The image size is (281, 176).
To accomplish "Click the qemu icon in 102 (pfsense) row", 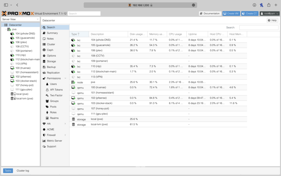I will coord(73,98).
